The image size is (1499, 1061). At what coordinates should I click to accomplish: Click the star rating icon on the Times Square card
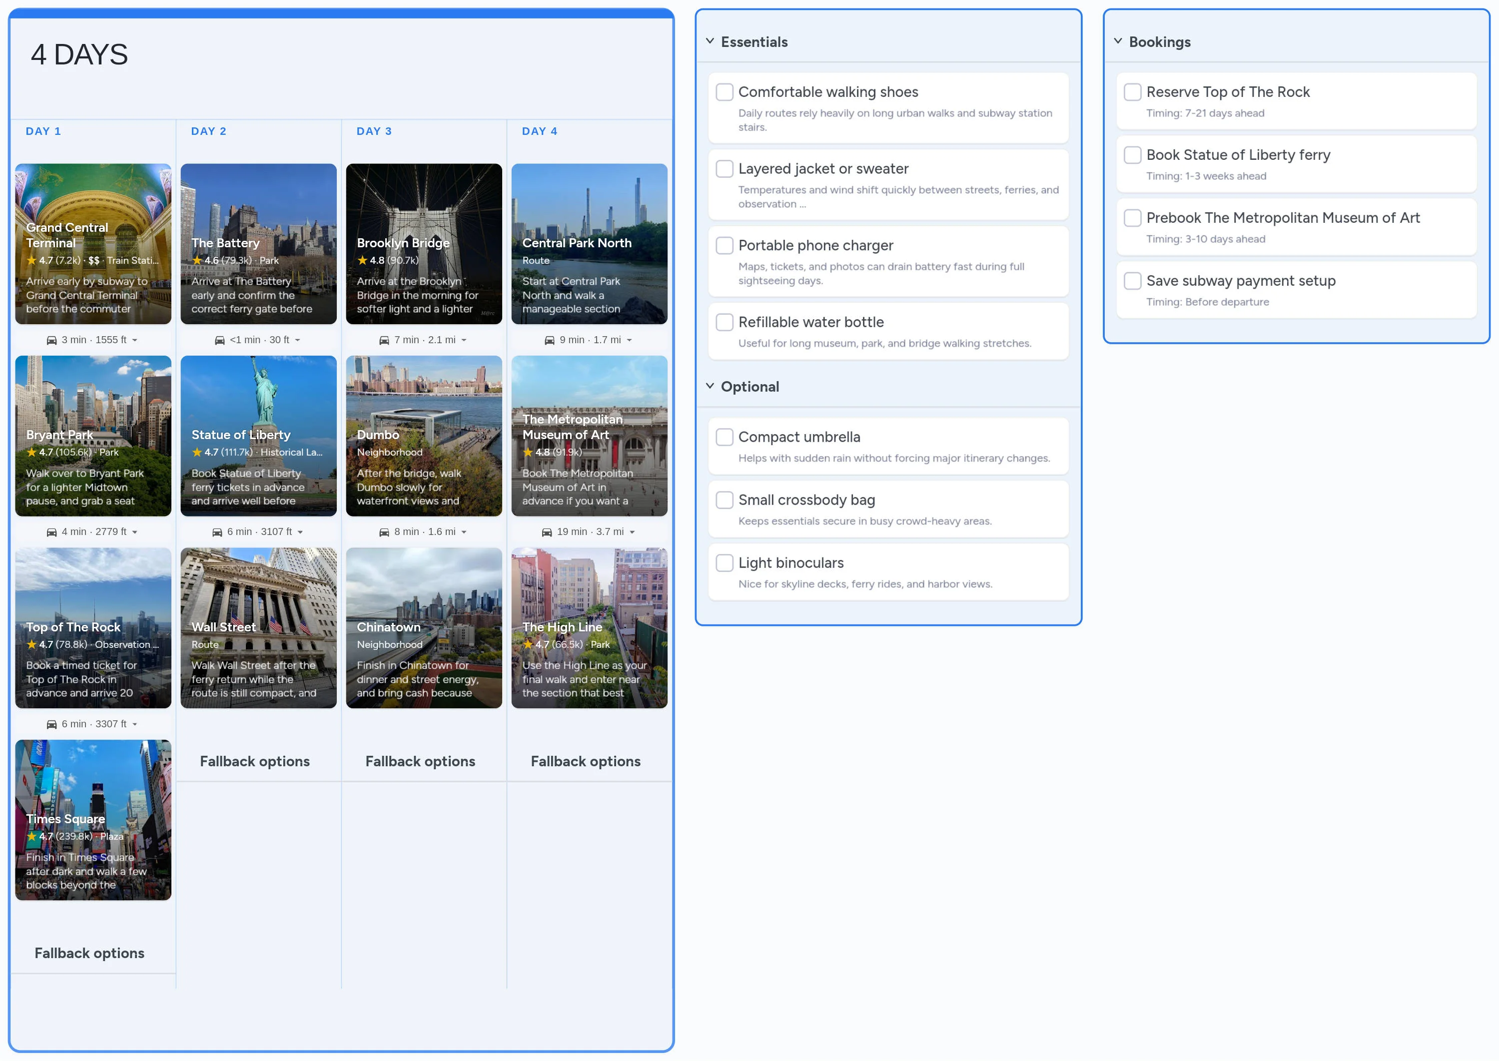31,836
